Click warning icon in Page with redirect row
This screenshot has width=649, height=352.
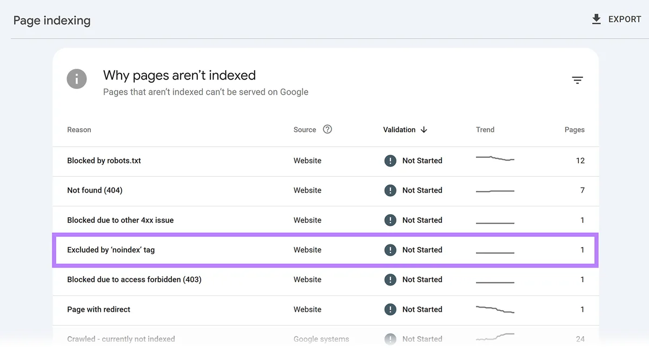pyautogui.click(x=390, y=309)
